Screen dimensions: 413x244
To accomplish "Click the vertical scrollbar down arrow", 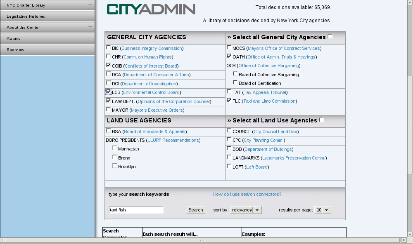I will tap(410, 234).
